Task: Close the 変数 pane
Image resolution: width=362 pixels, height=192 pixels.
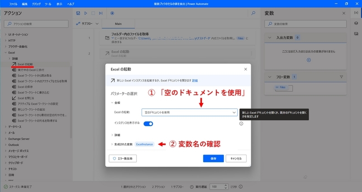Action: (344, 14)
